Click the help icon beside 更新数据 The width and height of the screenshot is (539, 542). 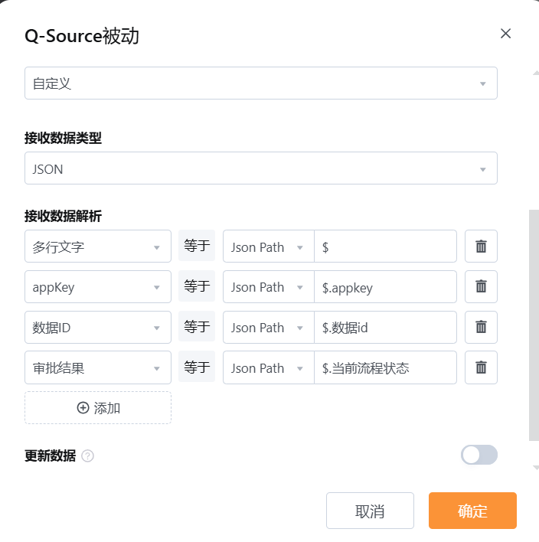pyautogui.click(x=87, y=456)
